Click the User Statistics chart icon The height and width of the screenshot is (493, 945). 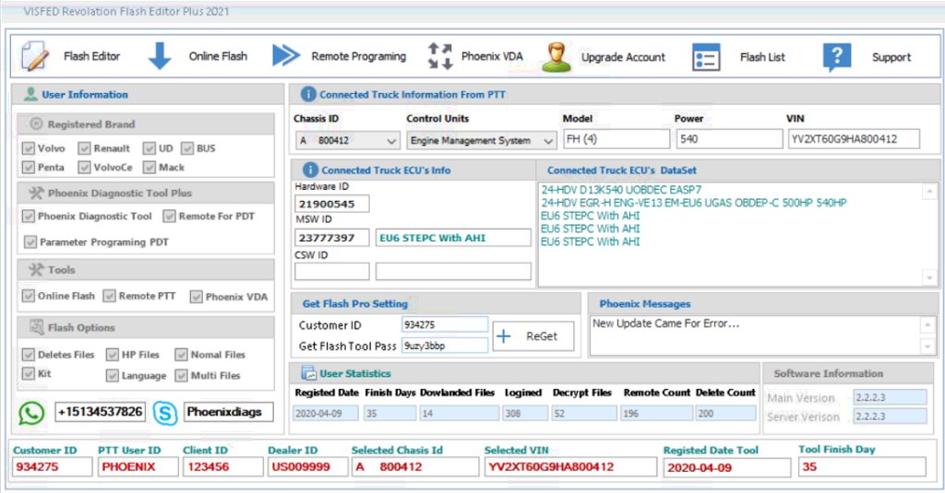coord(308,373)
